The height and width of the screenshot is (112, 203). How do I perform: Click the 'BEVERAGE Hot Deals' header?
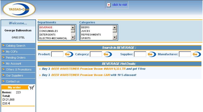pyautogui.click(x=119, y=64)
